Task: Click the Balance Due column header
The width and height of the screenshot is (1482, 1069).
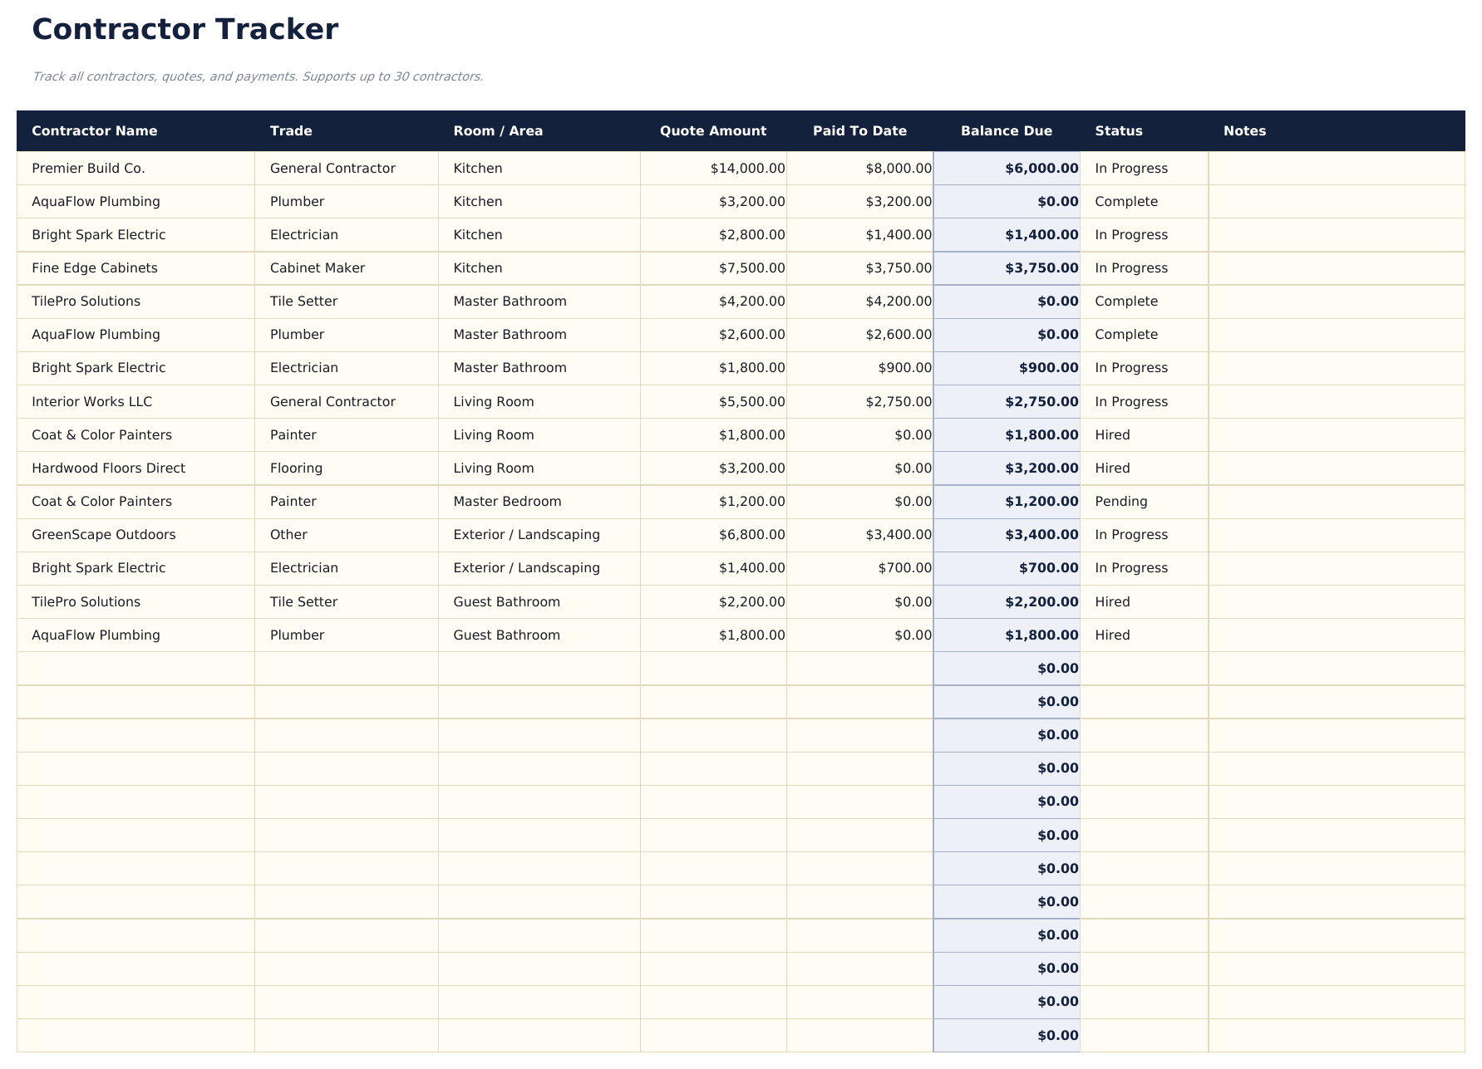Action: 1007,130
